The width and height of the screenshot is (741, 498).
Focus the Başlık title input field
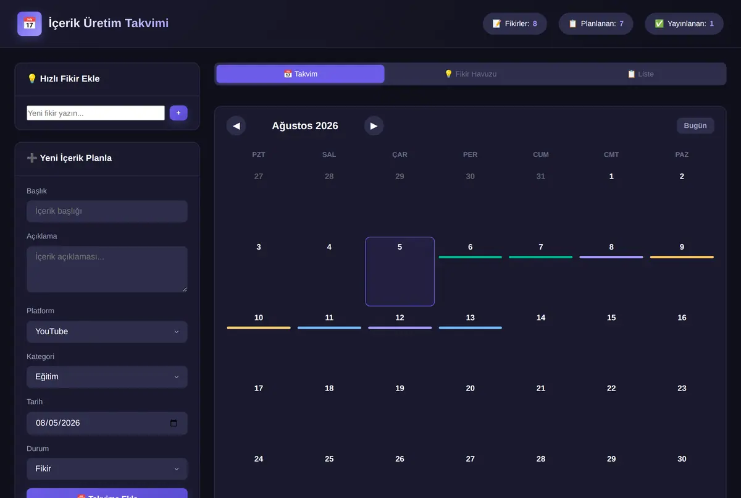pyautogui.click(x=107, y=211)
